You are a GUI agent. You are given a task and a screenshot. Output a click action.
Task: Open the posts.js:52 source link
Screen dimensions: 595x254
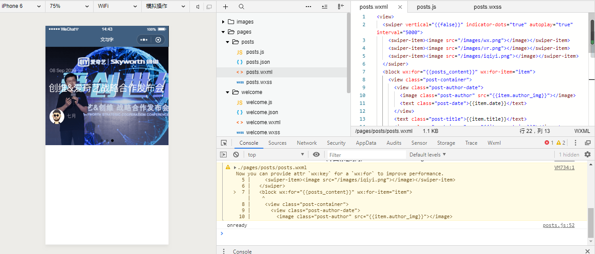click(558, 225)
